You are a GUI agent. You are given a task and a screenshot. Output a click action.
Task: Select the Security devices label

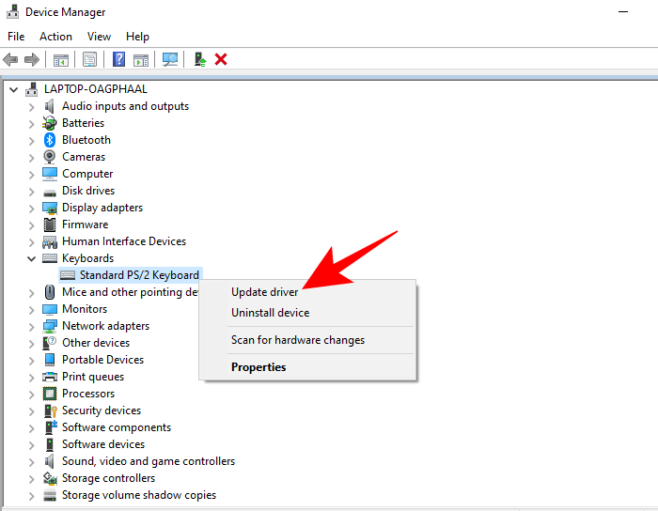tap(102, 410)
